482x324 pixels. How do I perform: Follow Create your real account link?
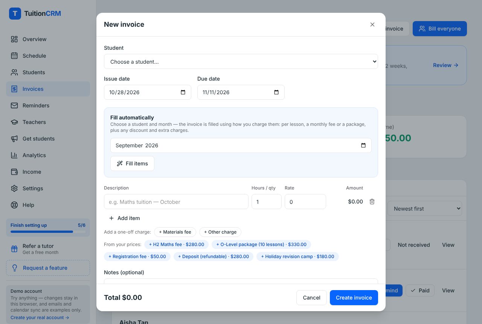[x=40, y=318]
